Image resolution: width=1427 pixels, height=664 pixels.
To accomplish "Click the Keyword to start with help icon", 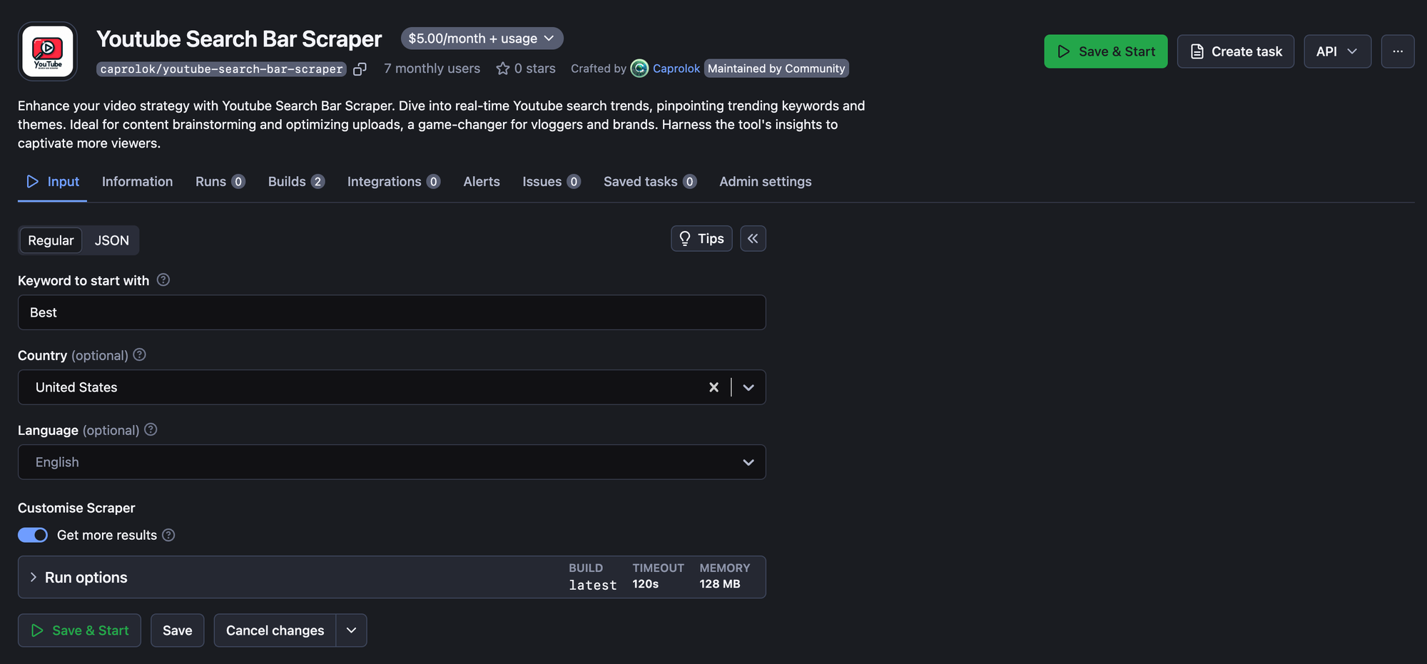I will pyautogui.click(x=163, y=280).
